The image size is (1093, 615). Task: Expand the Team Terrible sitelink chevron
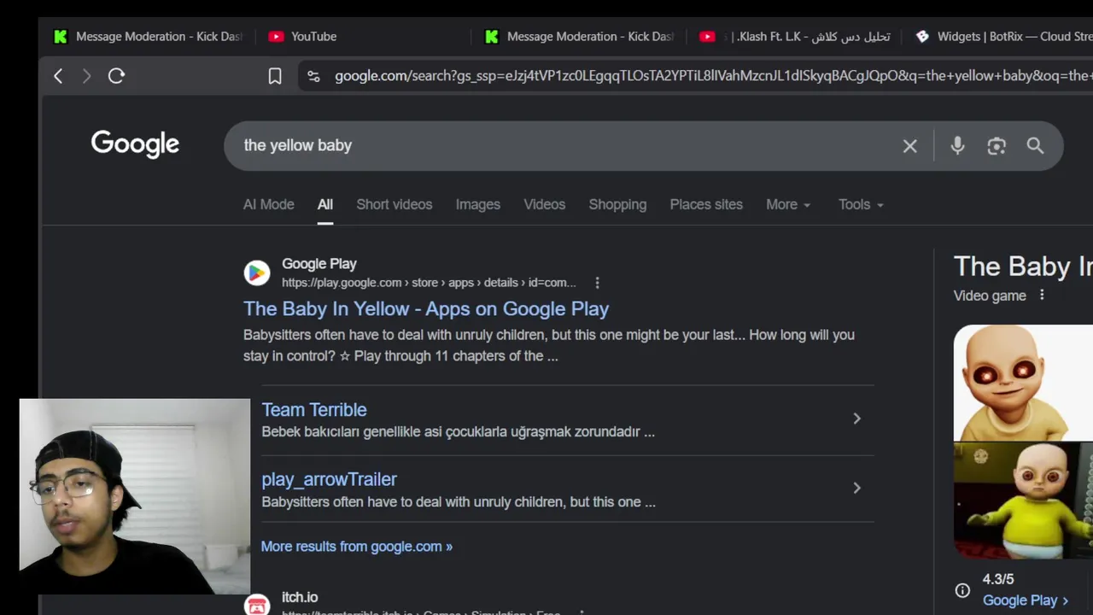click(856, 419)
